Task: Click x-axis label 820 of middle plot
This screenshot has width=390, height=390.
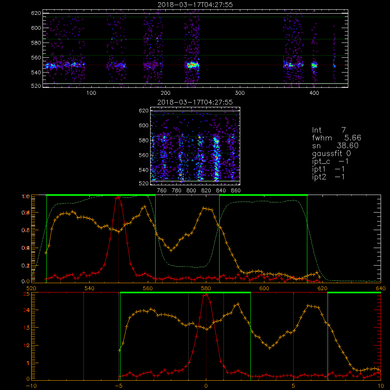Action: [x=206, y=191]
